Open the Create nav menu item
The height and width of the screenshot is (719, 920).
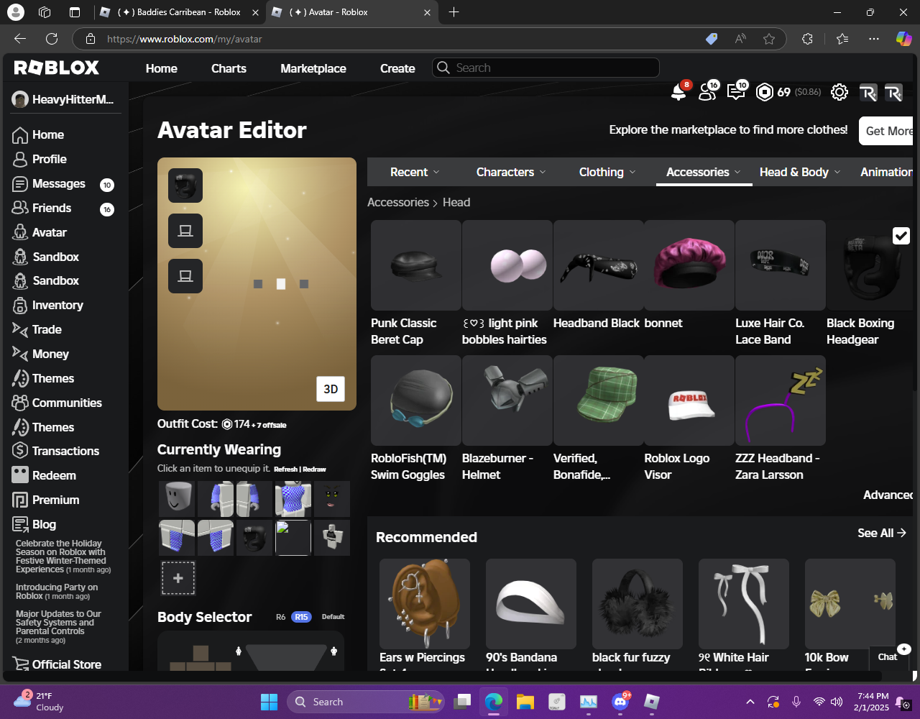[397, 68]
